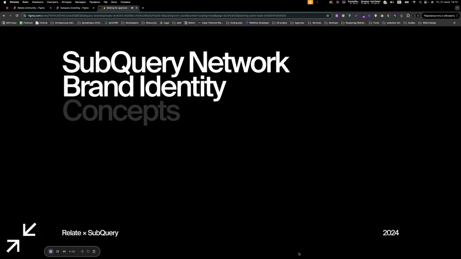The image size is (461, 259).
Task: Open the ClickUp bookmark
Action: (41, 23)
